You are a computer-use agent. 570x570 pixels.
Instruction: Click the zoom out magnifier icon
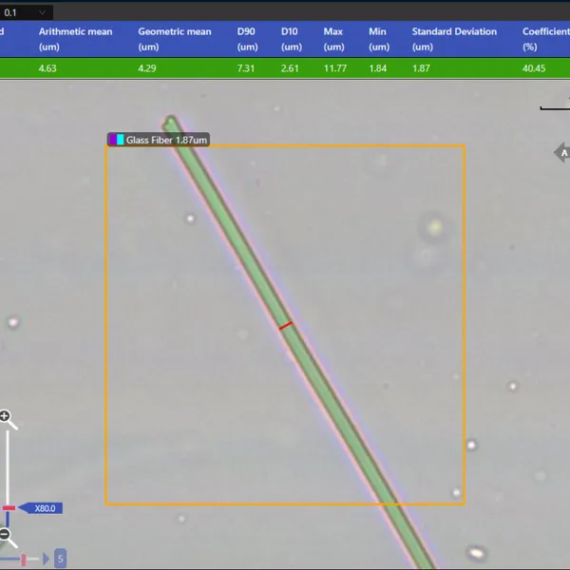8,538
